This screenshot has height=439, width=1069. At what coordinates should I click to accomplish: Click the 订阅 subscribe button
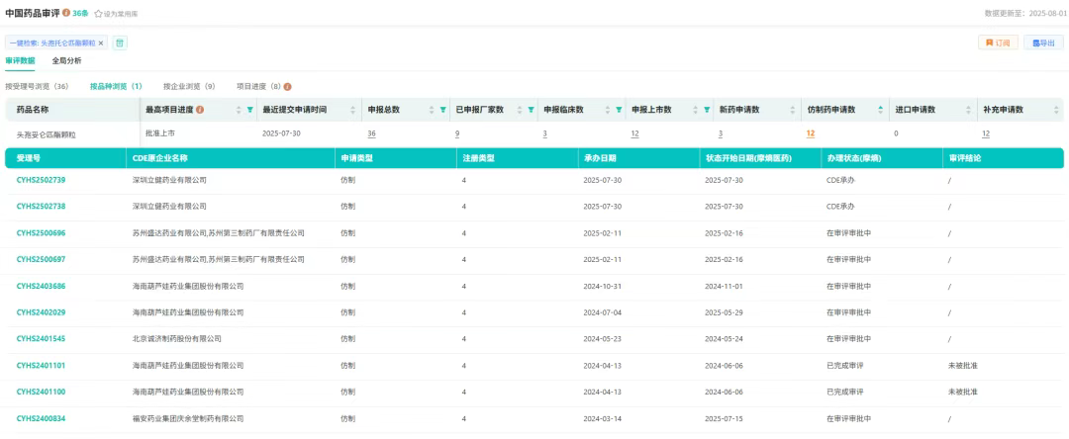998,44
